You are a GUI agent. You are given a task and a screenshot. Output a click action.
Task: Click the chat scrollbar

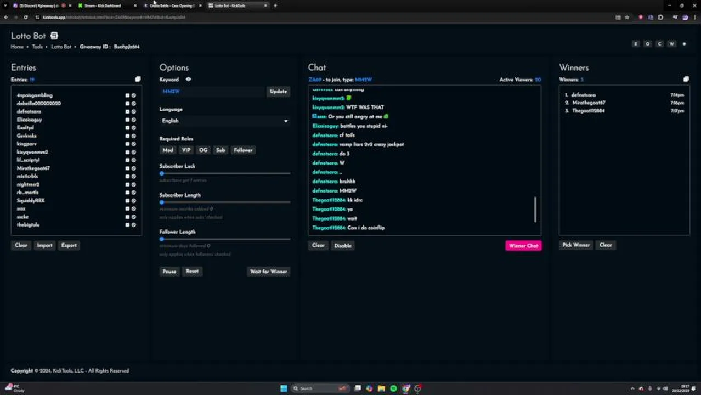click(x=535, y=210)
